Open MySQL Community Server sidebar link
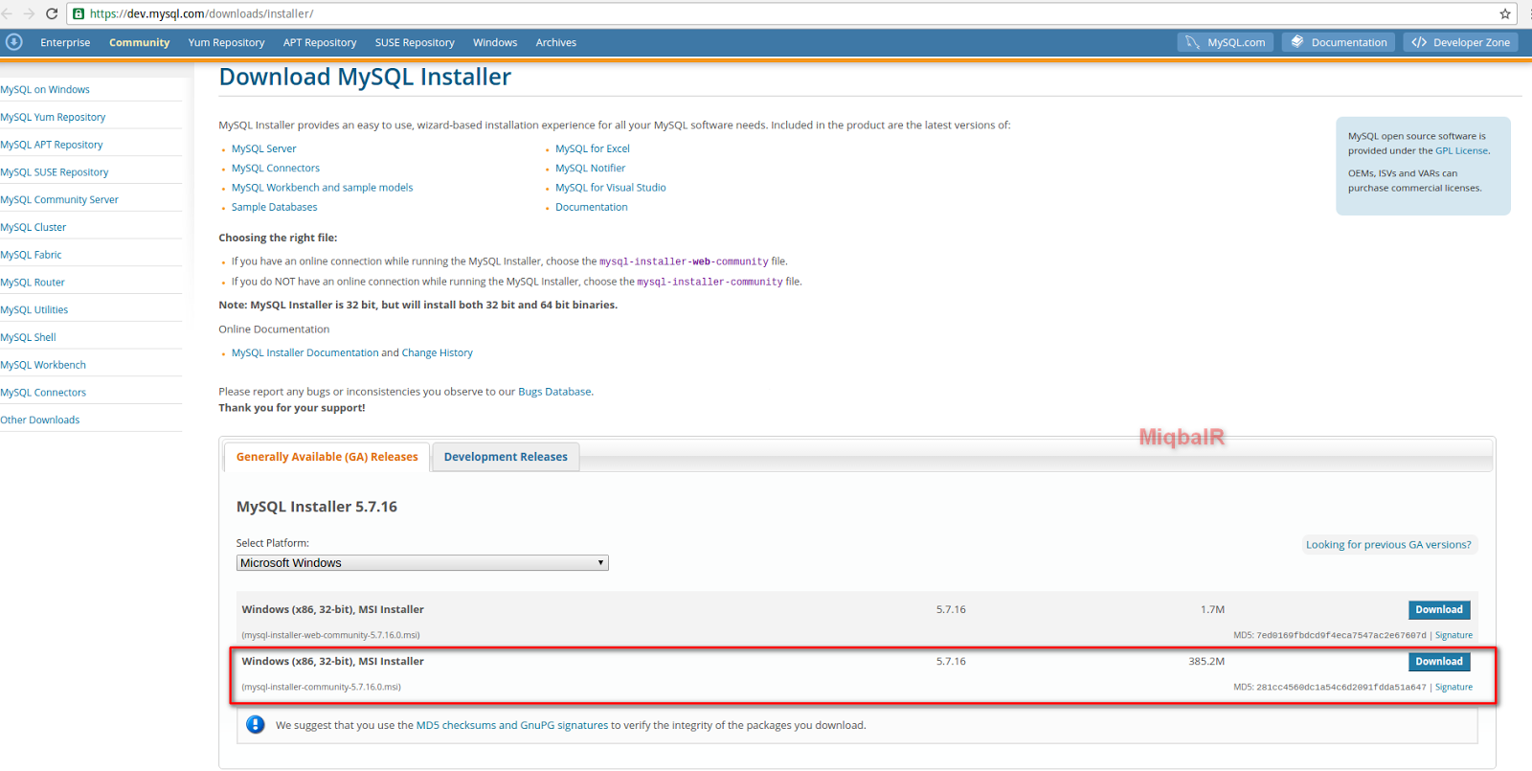Viewport: 1532px width, 771px height. [x=59, y=199]
